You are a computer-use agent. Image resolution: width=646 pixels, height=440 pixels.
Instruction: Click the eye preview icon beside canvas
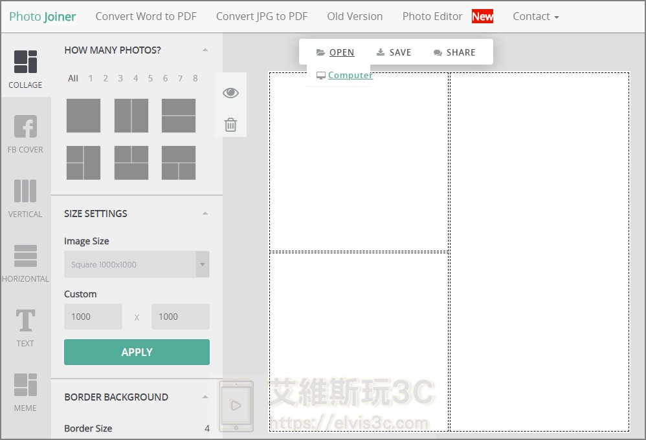tap(230, 92)
